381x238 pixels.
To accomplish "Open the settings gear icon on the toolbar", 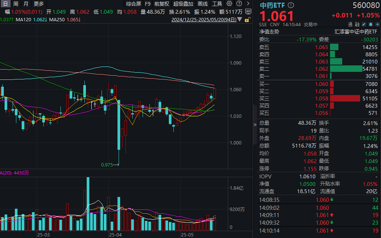I will (229, 3).
